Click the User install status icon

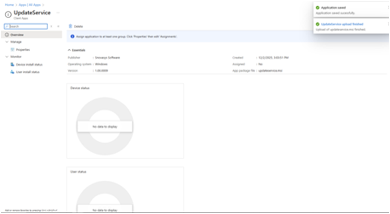(x=12, y=72)
